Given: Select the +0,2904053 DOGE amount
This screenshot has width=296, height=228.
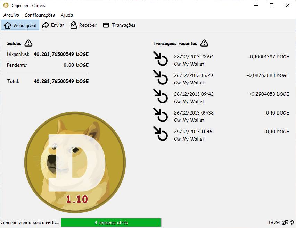Looking at the screenshot, I should (x=269, y=94).
